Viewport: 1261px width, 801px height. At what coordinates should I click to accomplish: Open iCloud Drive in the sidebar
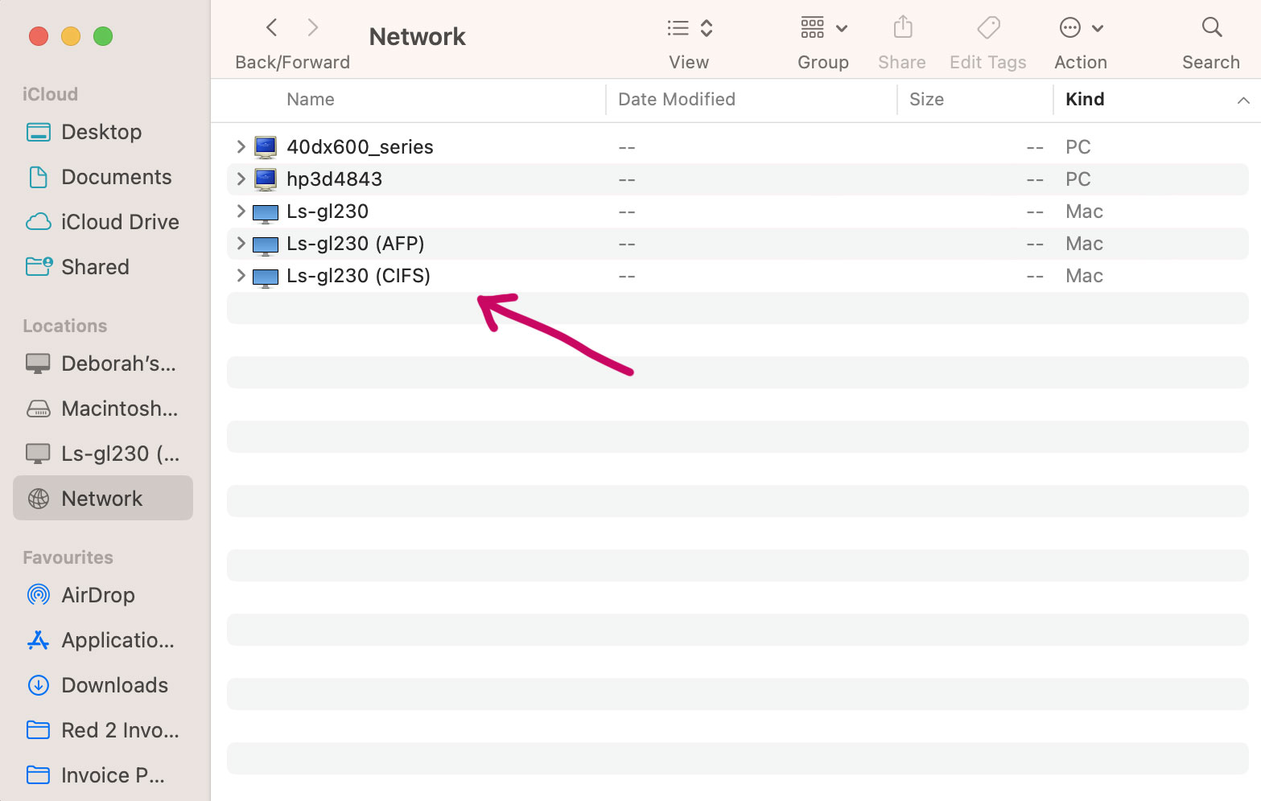119,222
